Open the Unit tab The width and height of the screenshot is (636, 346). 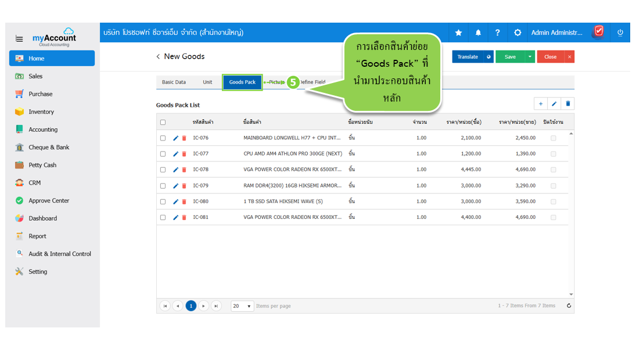[x=207, y=82]
